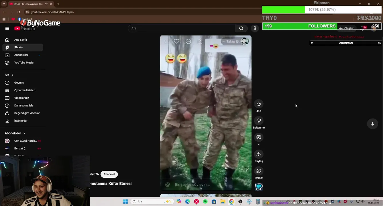Open a new browser tab
The image size is (383, 206).
[x=58, y=4]
